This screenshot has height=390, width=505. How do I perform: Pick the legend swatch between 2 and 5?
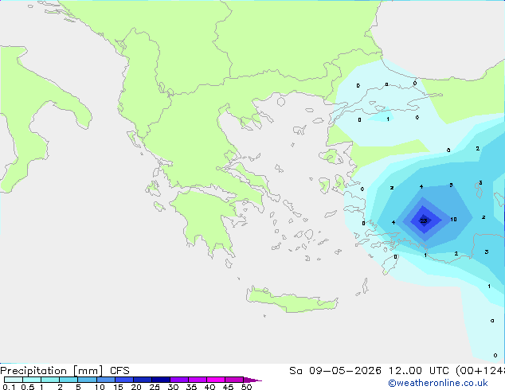(x=69, y=380)
